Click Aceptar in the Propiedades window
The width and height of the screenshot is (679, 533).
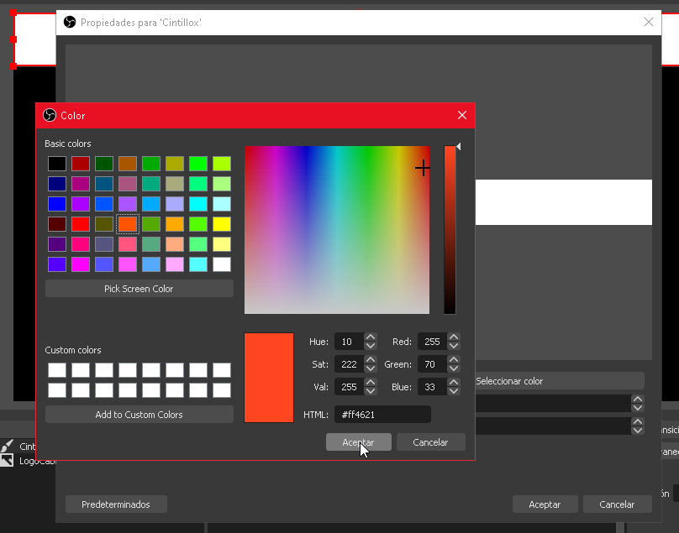point(545,504)
